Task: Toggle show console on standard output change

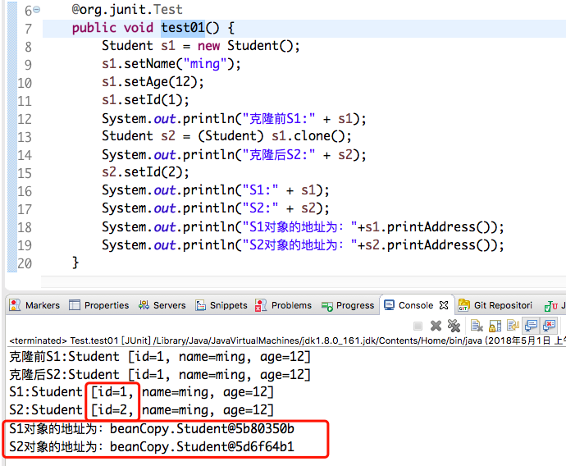Action: [532, 326]
